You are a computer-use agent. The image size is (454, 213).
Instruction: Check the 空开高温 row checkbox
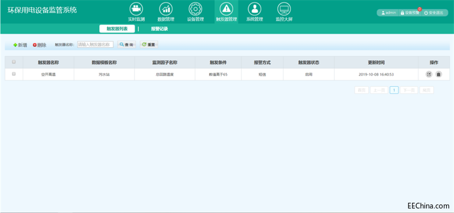coord(14,74)
